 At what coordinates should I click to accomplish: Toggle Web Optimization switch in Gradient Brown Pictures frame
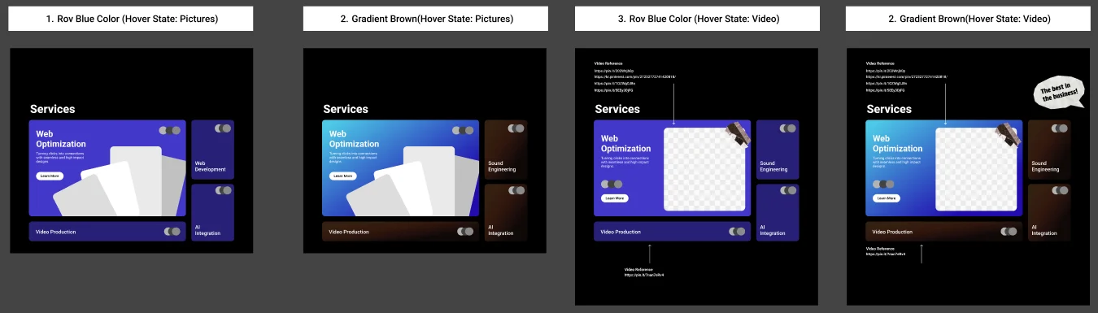coord(464,130)
